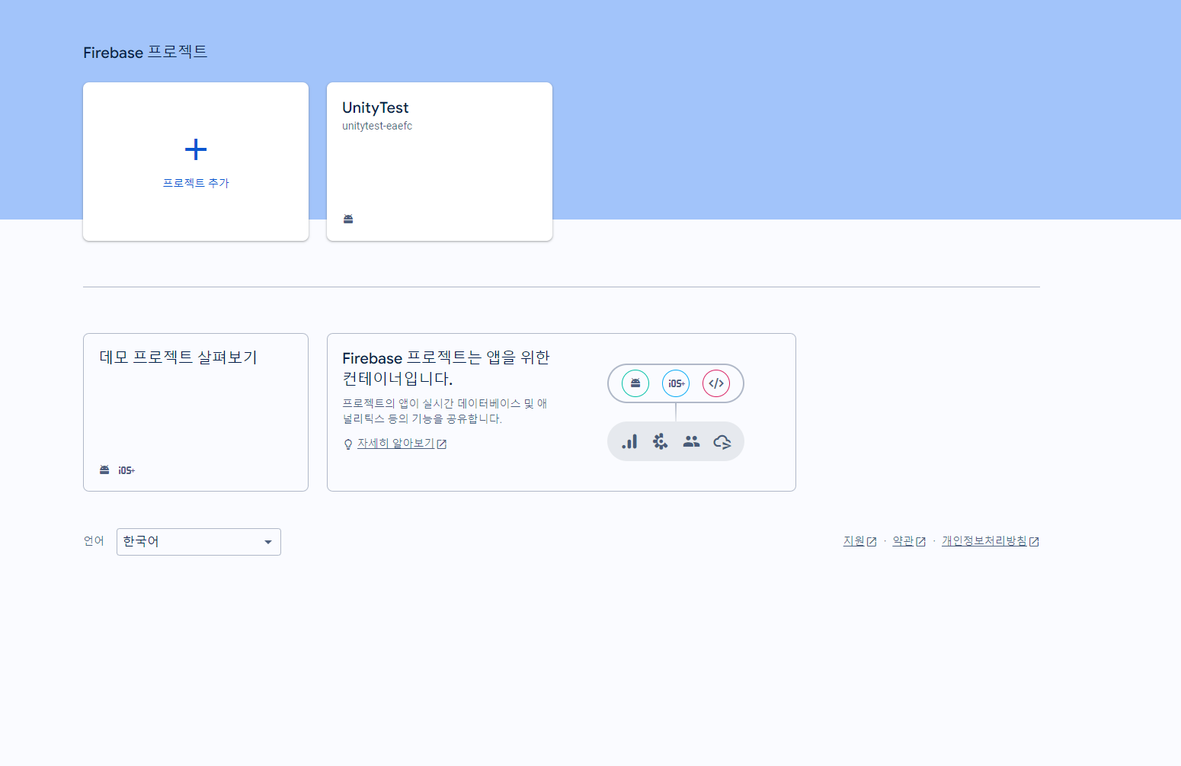Click the 프로젝트 추가 label
Viewport: 1181px width, 766px height.
point(196,183)
